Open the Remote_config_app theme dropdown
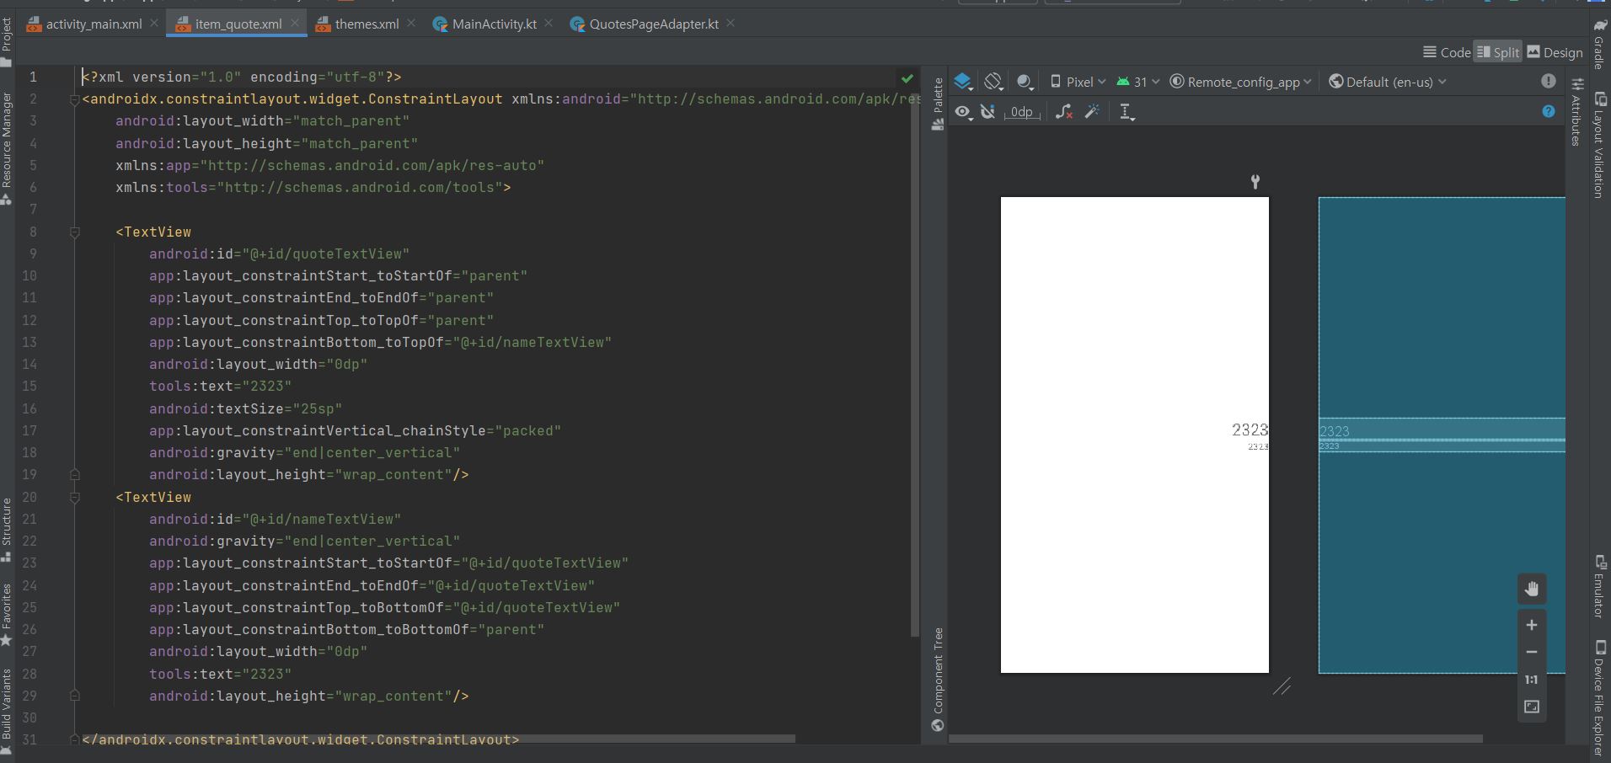 [x=1240, y=82]
